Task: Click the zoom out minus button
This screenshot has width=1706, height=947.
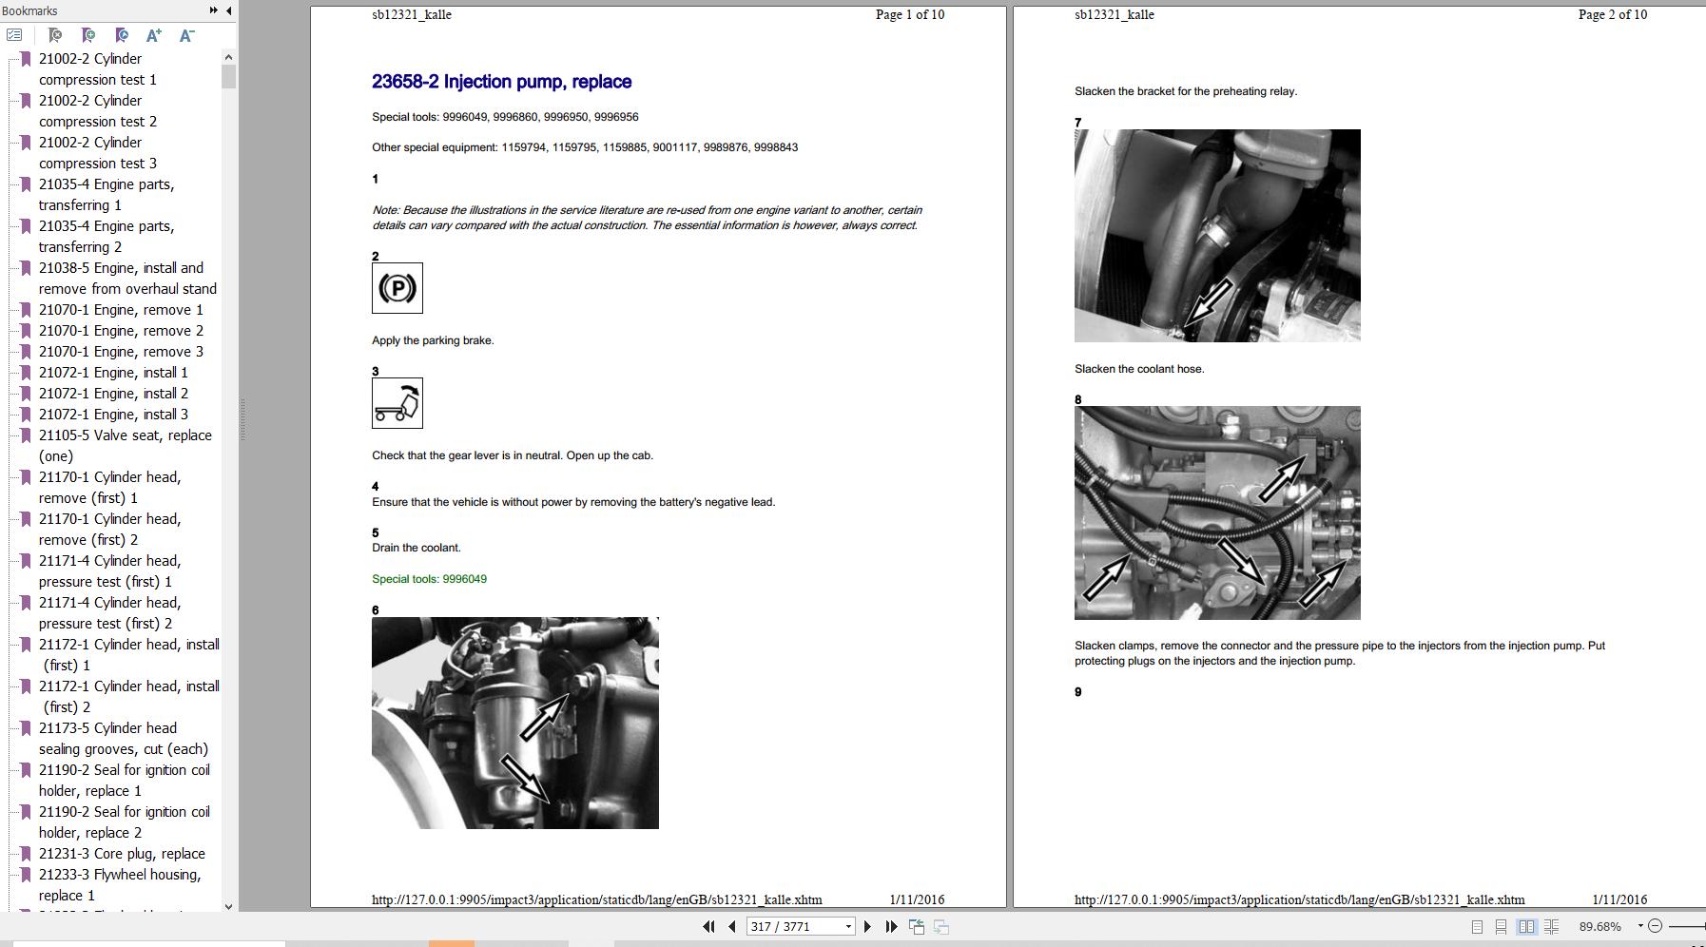Action: [1655, 926]
